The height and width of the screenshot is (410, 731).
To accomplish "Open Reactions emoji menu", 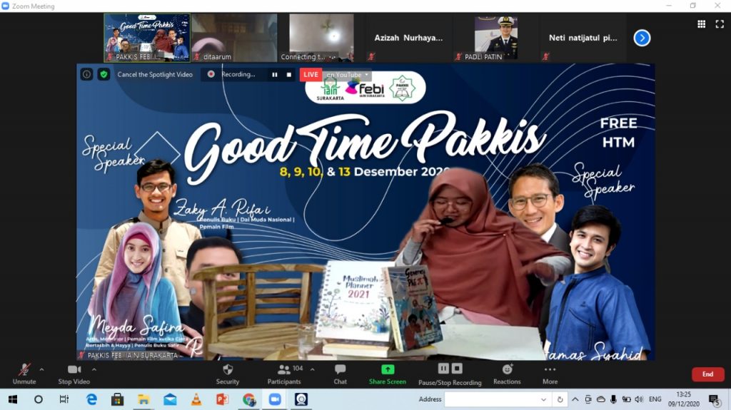I will 508,374.
